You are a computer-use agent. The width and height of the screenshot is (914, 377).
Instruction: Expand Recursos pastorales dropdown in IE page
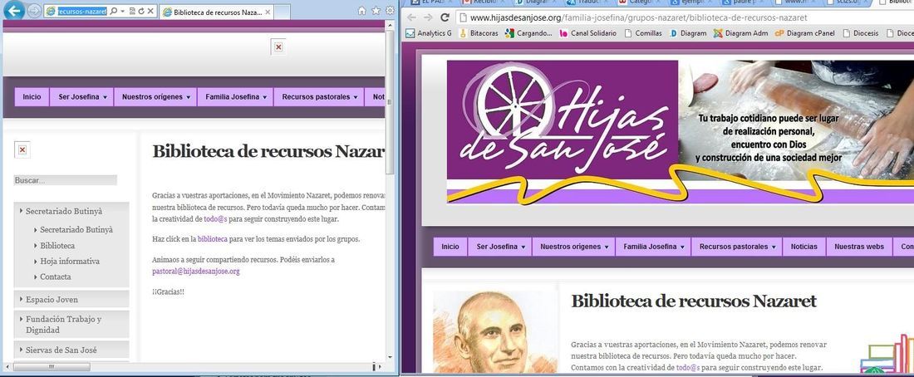[x=319, y=96]
